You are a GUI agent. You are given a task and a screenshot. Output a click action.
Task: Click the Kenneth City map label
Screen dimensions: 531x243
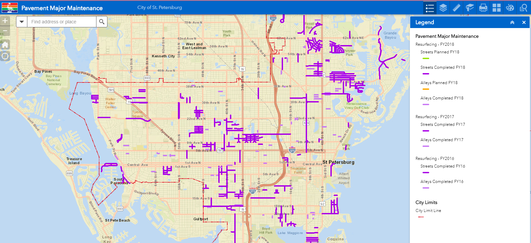coord(163,56)
